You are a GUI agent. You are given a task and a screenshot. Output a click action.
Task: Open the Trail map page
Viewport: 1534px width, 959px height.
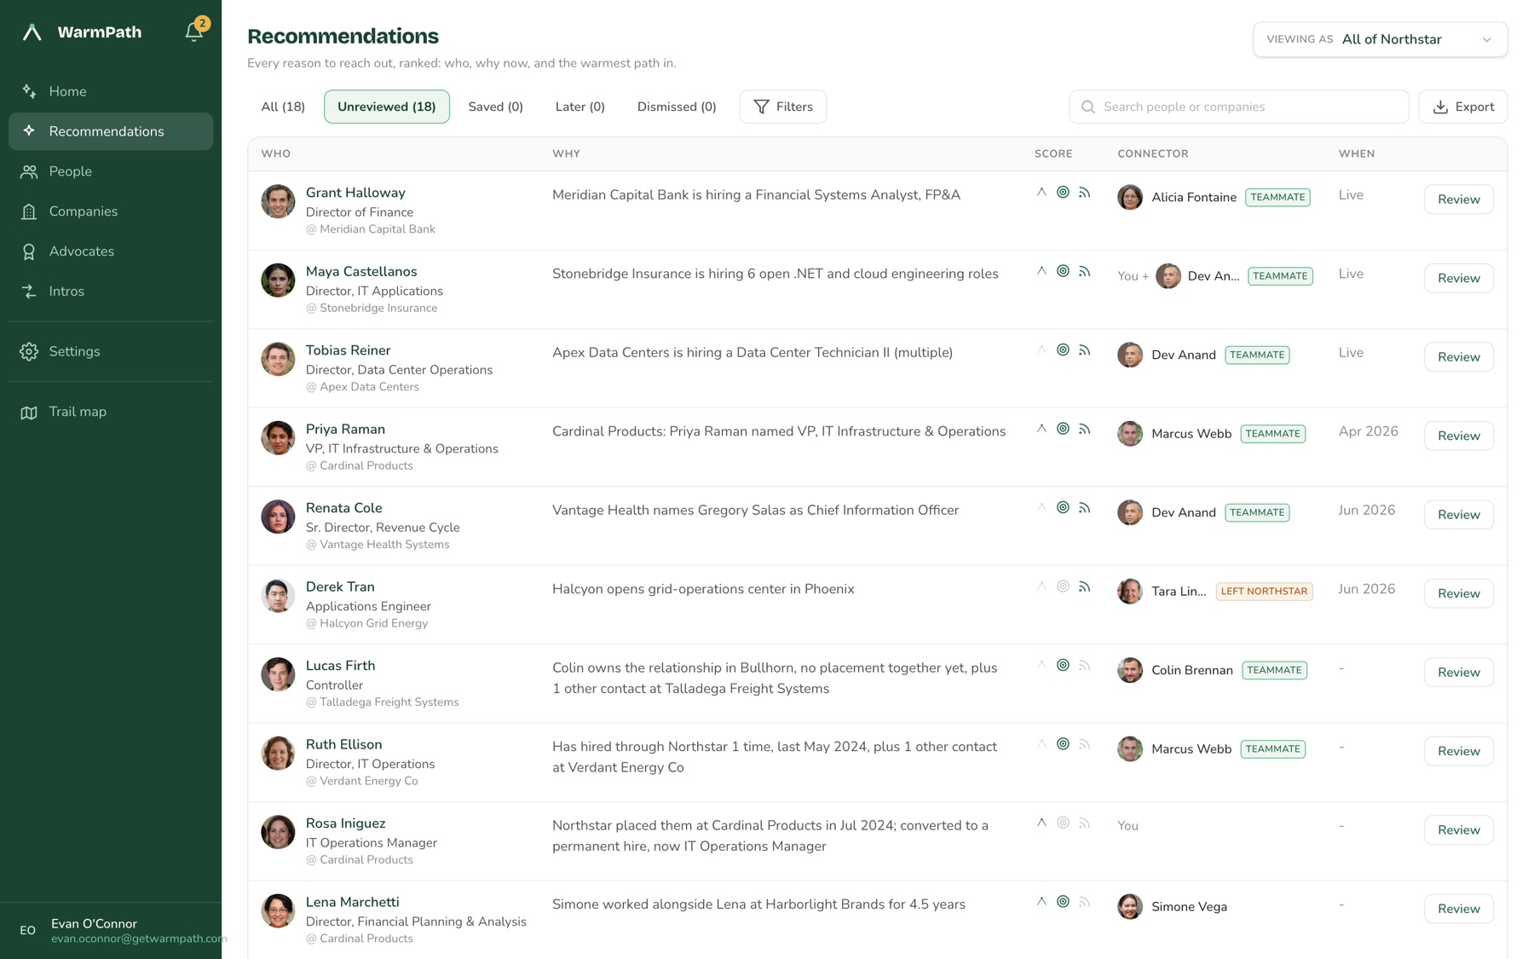click(x=111, y=412)
